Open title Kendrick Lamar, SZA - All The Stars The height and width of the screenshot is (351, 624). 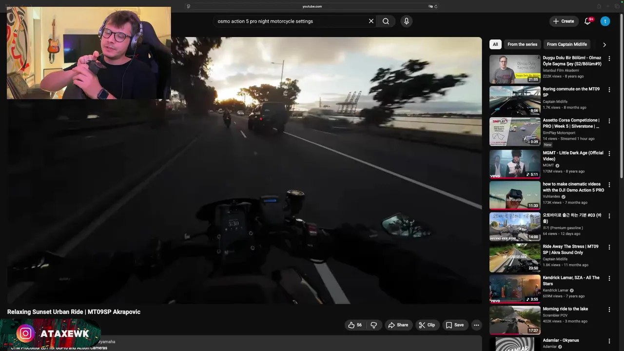point(571,281)
